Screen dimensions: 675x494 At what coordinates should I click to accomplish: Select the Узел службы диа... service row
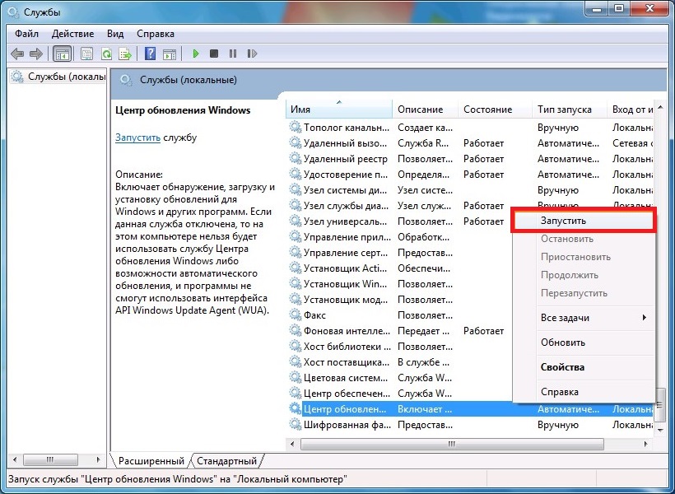click(399, 206)
